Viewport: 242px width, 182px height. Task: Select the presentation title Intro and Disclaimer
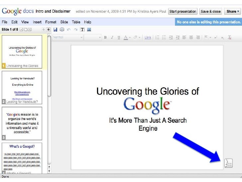[53, 11]
